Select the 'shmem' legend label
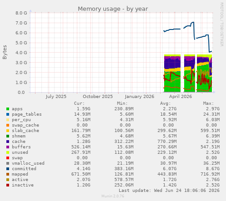The height and width of the screenshot is (201, 226). point(19,136)
